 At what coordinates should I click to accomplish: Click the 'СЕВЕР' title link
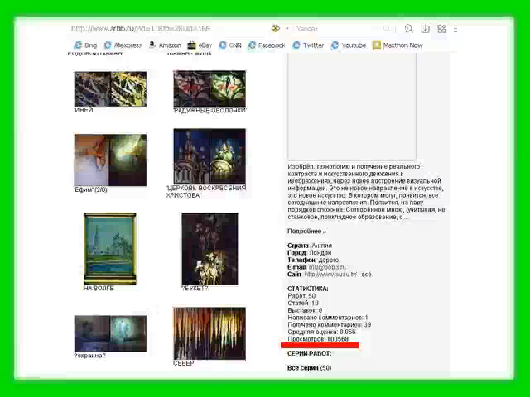point(184,363)
